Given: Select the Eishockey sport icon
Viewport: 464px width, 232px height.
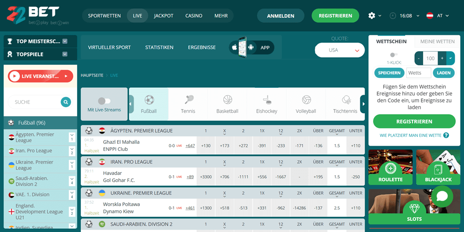Looking at the screenshot, I should pyautogui.click(x=267, y=100).
